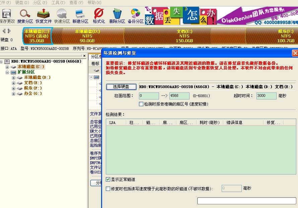Collapse the 扩展分区 tree branch
298x208 pixels.
[7, 72]
